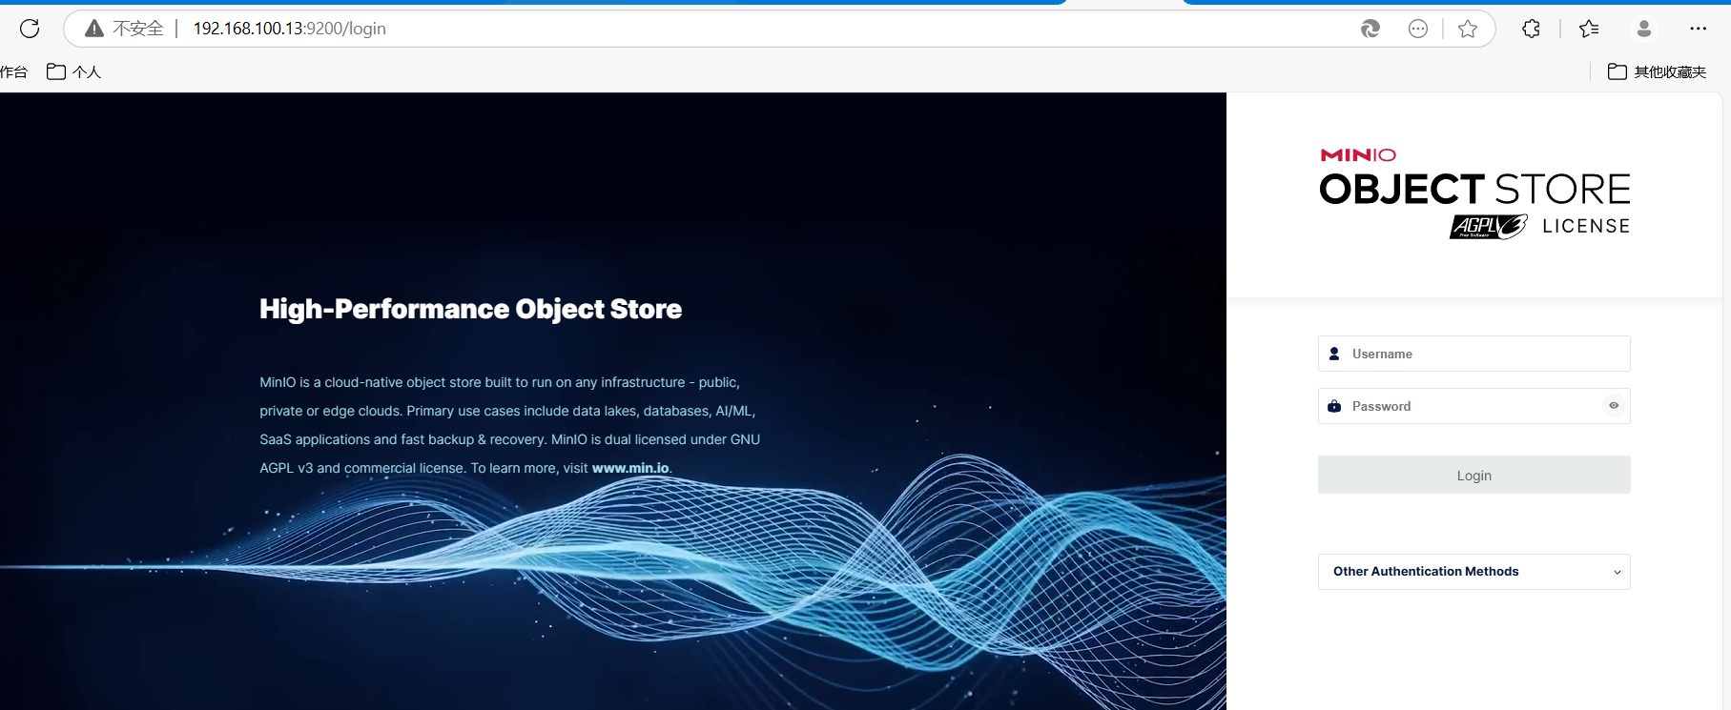Image resolution: width=1731 pixels, height=710 pixels.
Task: Click the MinIO description paragraph
Action: tap(510, 425)
